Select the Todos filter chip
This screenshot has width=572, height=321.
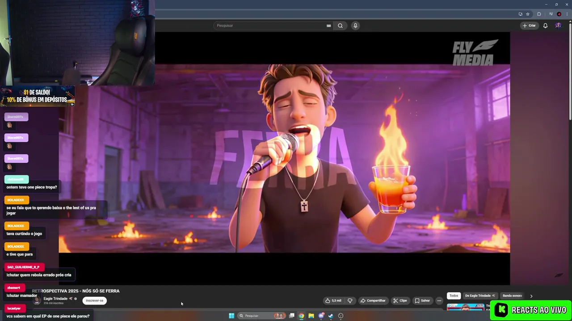tap(454, 296)
